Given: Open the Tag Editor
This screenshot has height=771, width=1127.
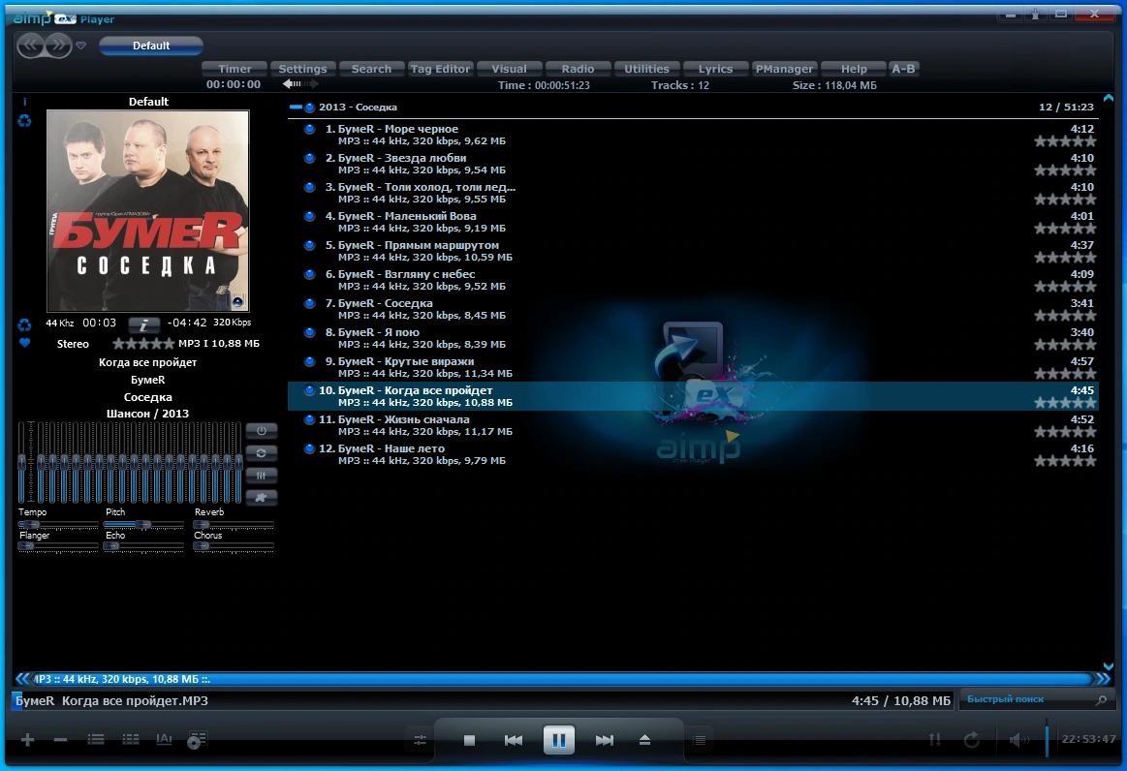Looking at the screenshot, I should [x=440, y=69].
